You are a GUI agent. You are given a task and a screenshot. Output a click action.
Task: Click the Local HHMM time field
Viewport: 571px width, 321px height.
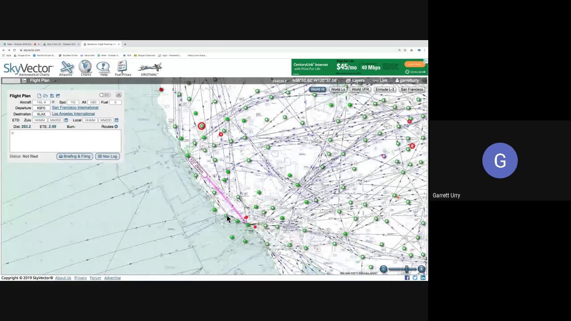pyautogui.click(x=90, y=120)
